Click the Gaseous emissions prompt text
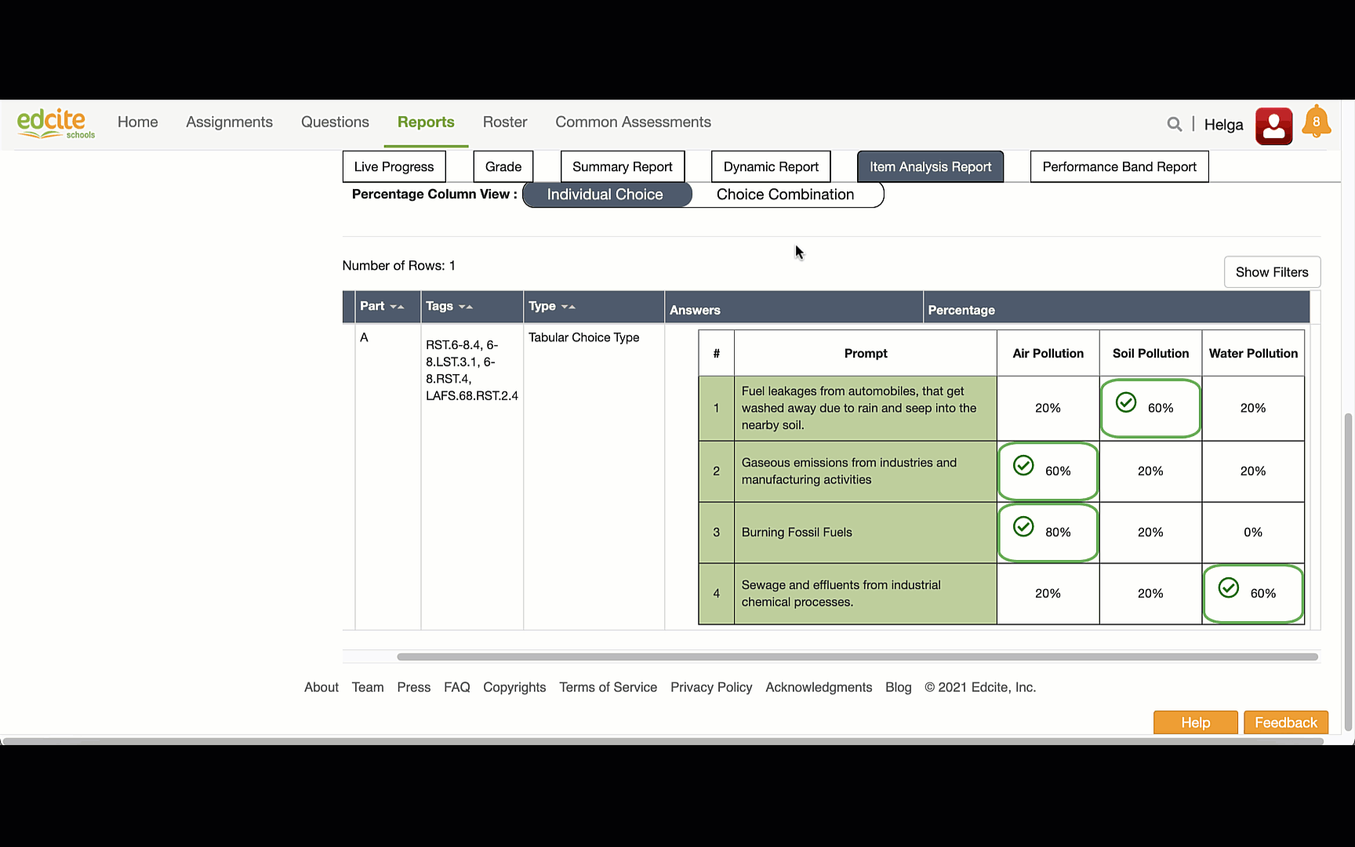Viewport: 1355px width, 847px height. (849, 471)
